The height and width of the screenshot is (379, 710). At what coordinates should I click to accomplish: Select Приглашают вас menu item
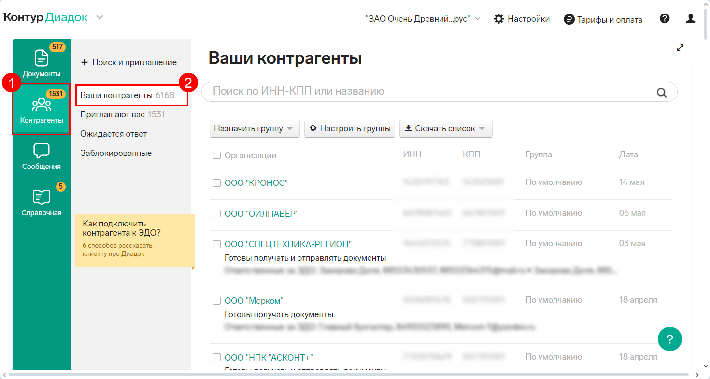pos(122,114)
